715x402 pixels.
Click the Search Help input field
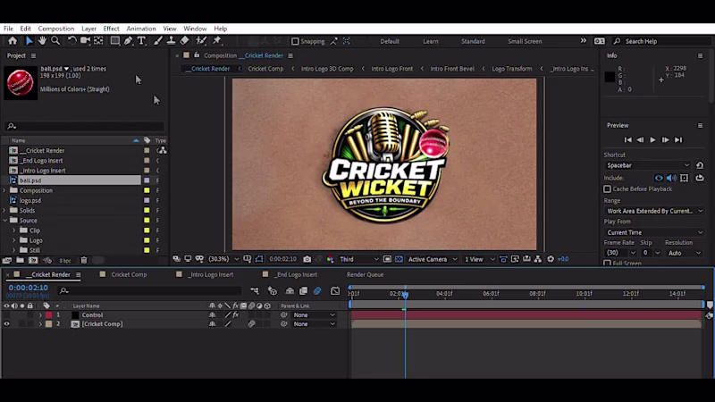pyautogui.click(x=662, y=41)
